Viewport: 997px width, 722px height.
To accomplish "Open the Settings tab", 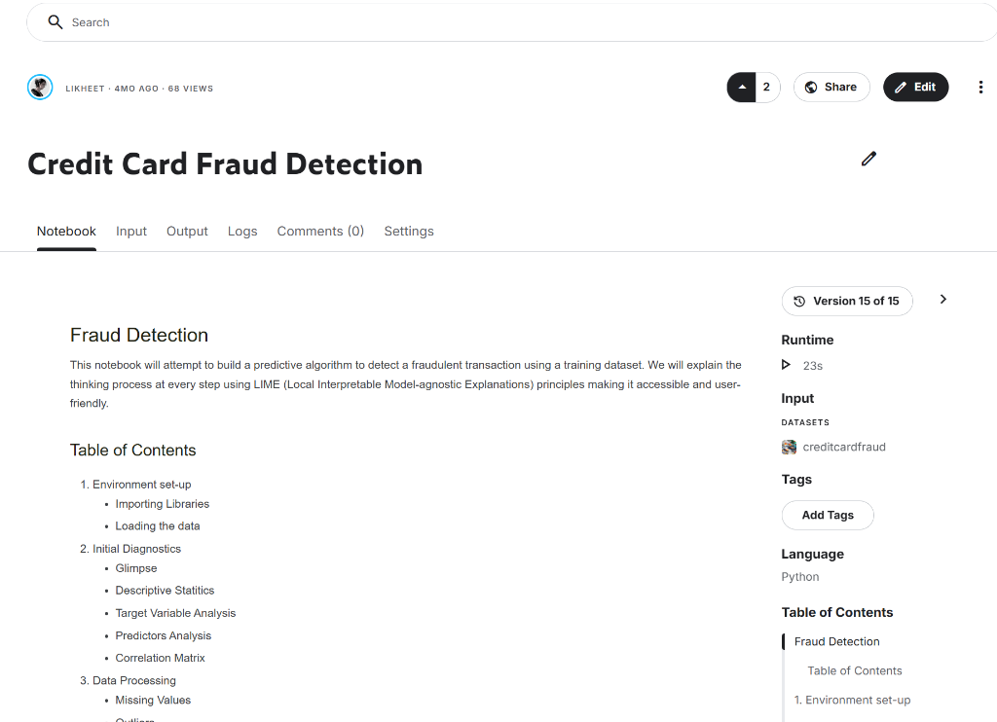I will tap(409, 232).
